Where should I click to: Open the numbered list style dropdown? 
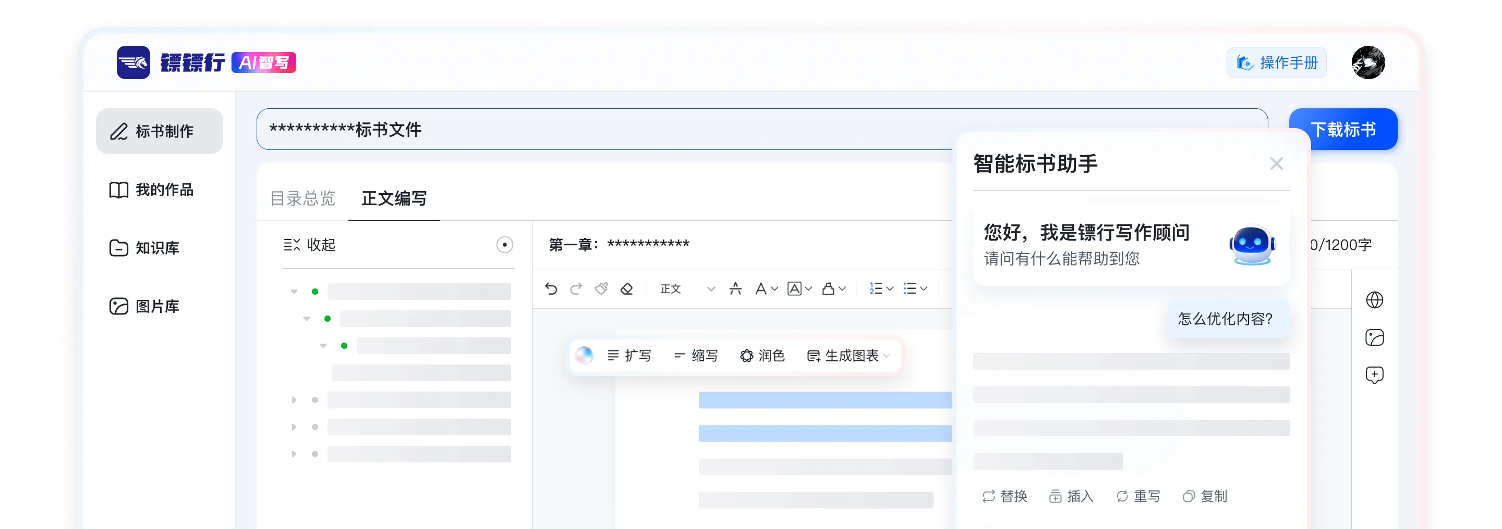[x=890, y=288]
